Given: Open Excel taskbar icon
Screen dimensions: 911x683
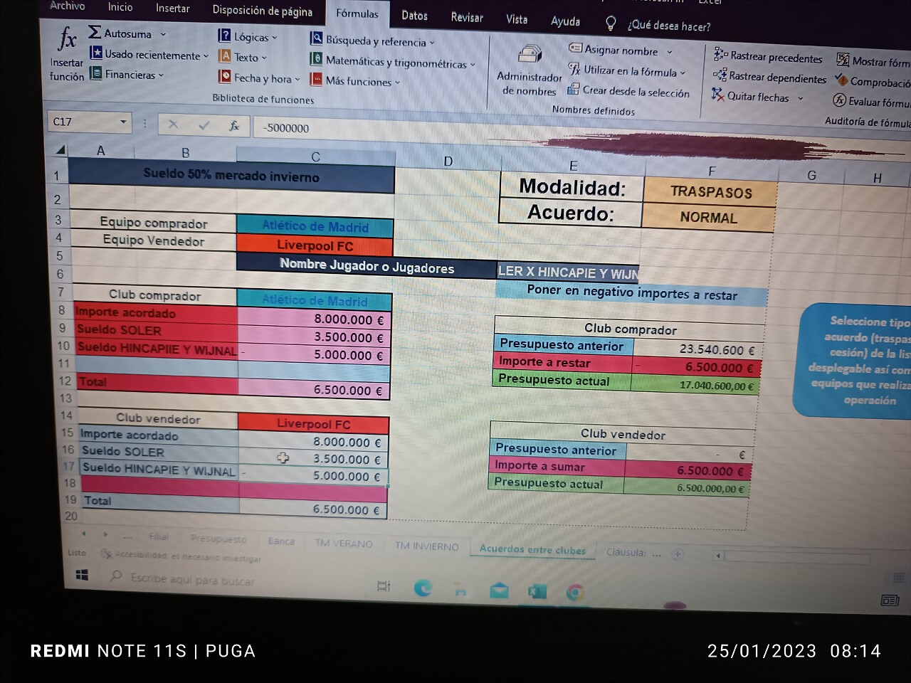Looking at the screenshot, I should (x=537, y=591).
